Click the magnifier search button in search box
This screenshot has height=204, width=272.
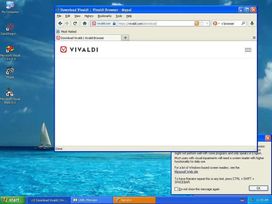pos(243,23)
